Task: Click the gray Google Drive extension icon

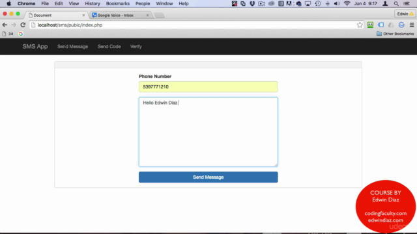Action: pyautogui.click(x=391, y=25)
